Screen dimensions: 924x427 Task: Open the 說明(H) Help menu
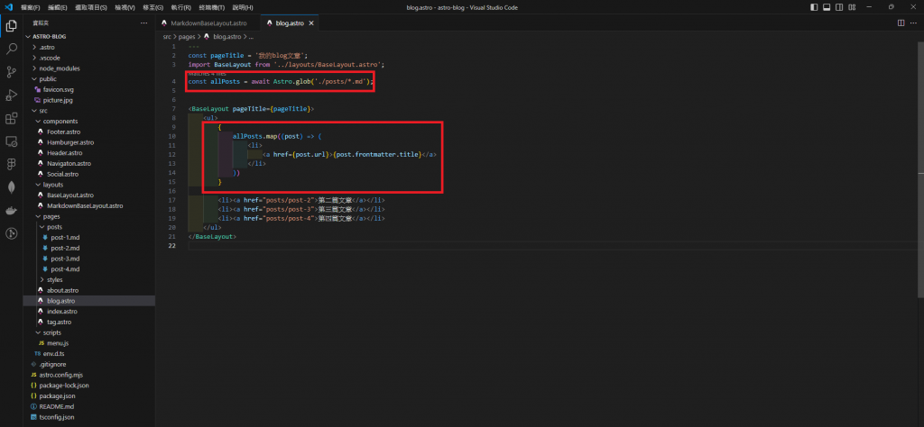click(x=243, y=7)
